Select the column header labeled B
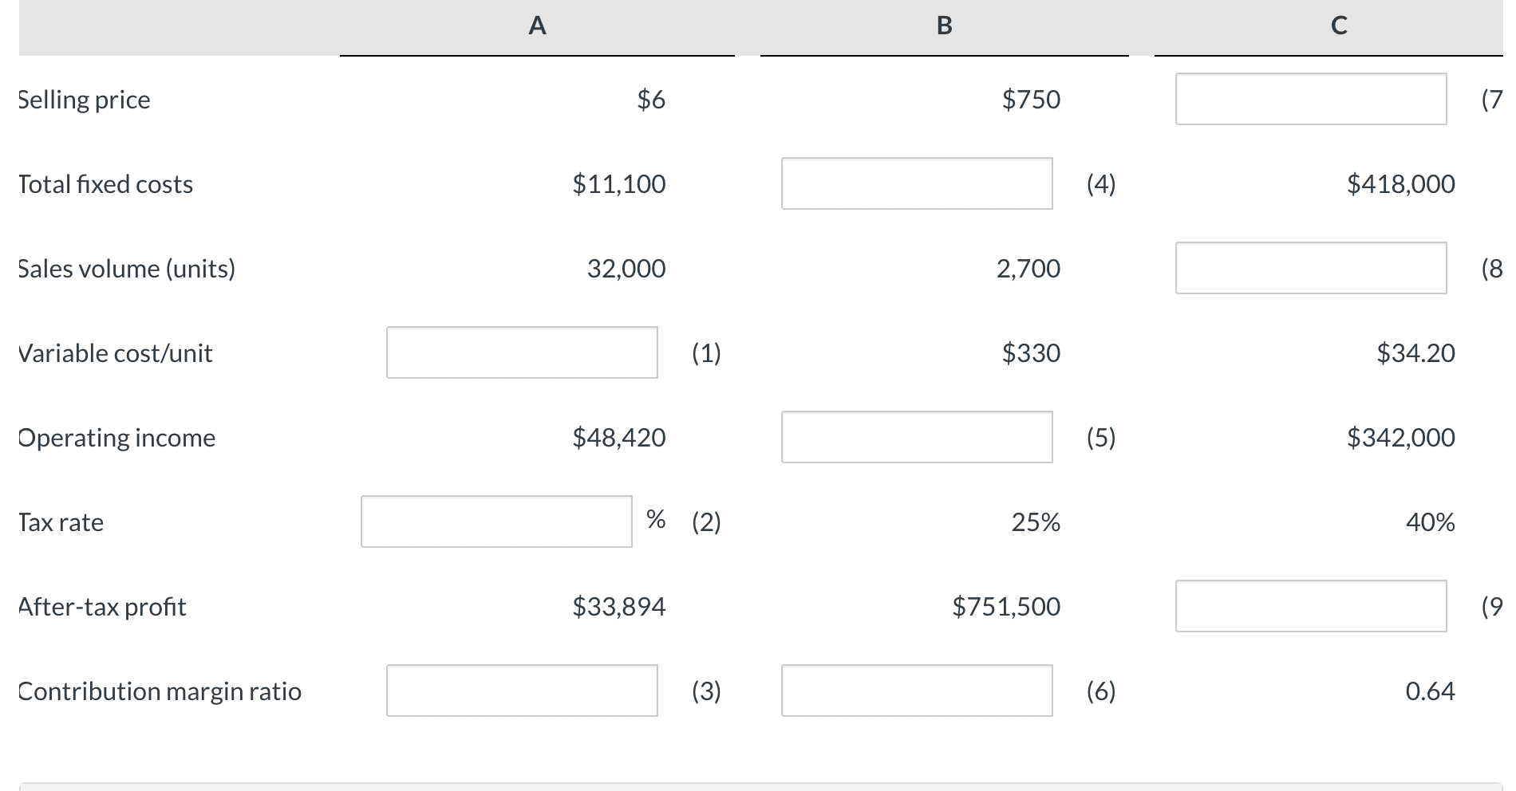The height and width of the screenshot is (791, 1516). pyautogui.click(x=944, y=25)
